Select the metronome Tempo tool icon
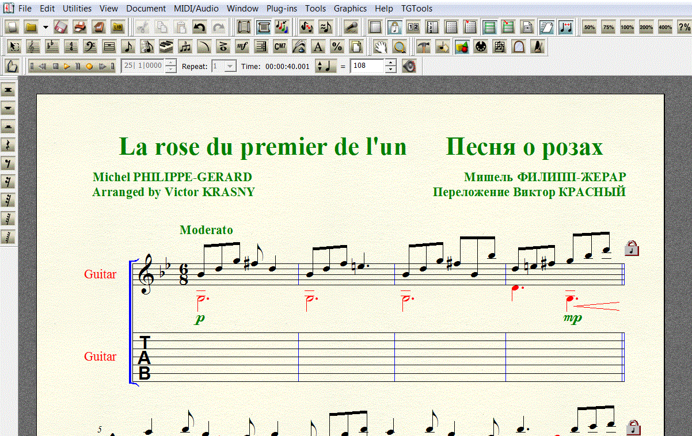This screenshot has height=436, width=692. tap(537, 47)
